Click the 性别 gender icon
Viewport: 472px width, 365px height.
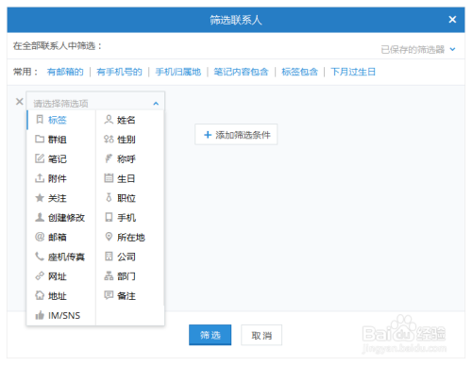coord(109,139)
